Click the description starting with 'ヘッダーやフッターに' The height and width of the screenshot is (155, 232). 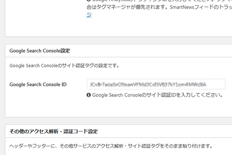[111, 146]
